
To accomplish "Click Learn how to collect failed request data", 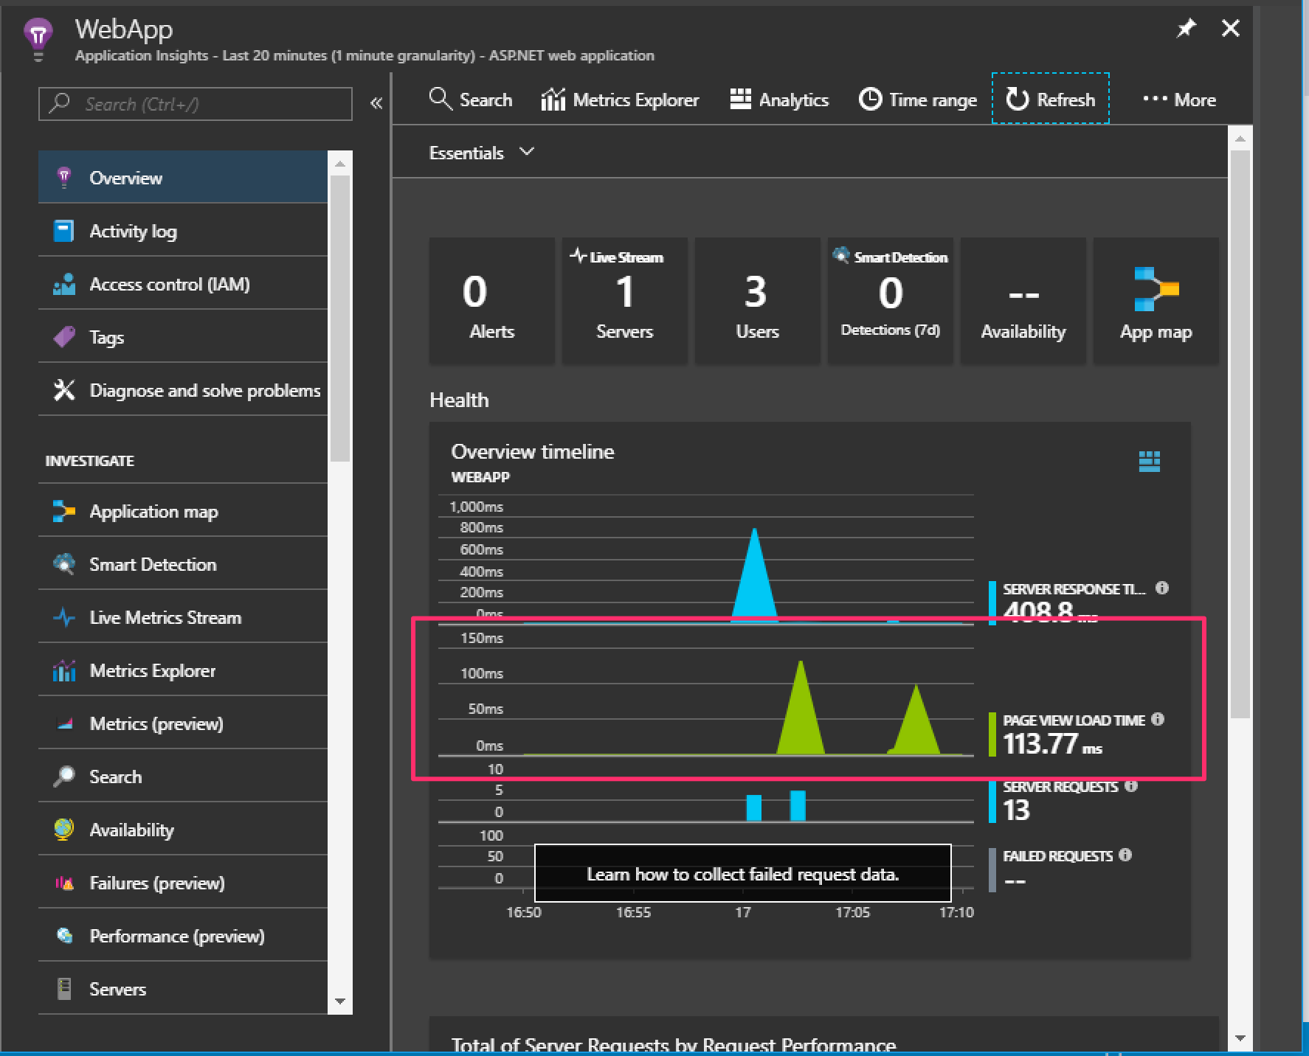I will click(742, 874).
